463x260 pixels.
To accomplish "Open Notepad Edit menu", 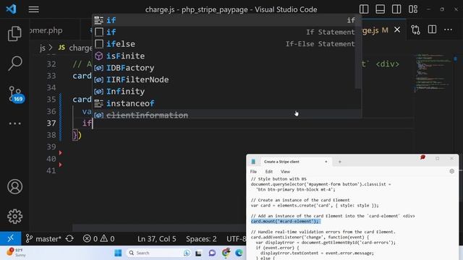I will (x=268, y=172).
